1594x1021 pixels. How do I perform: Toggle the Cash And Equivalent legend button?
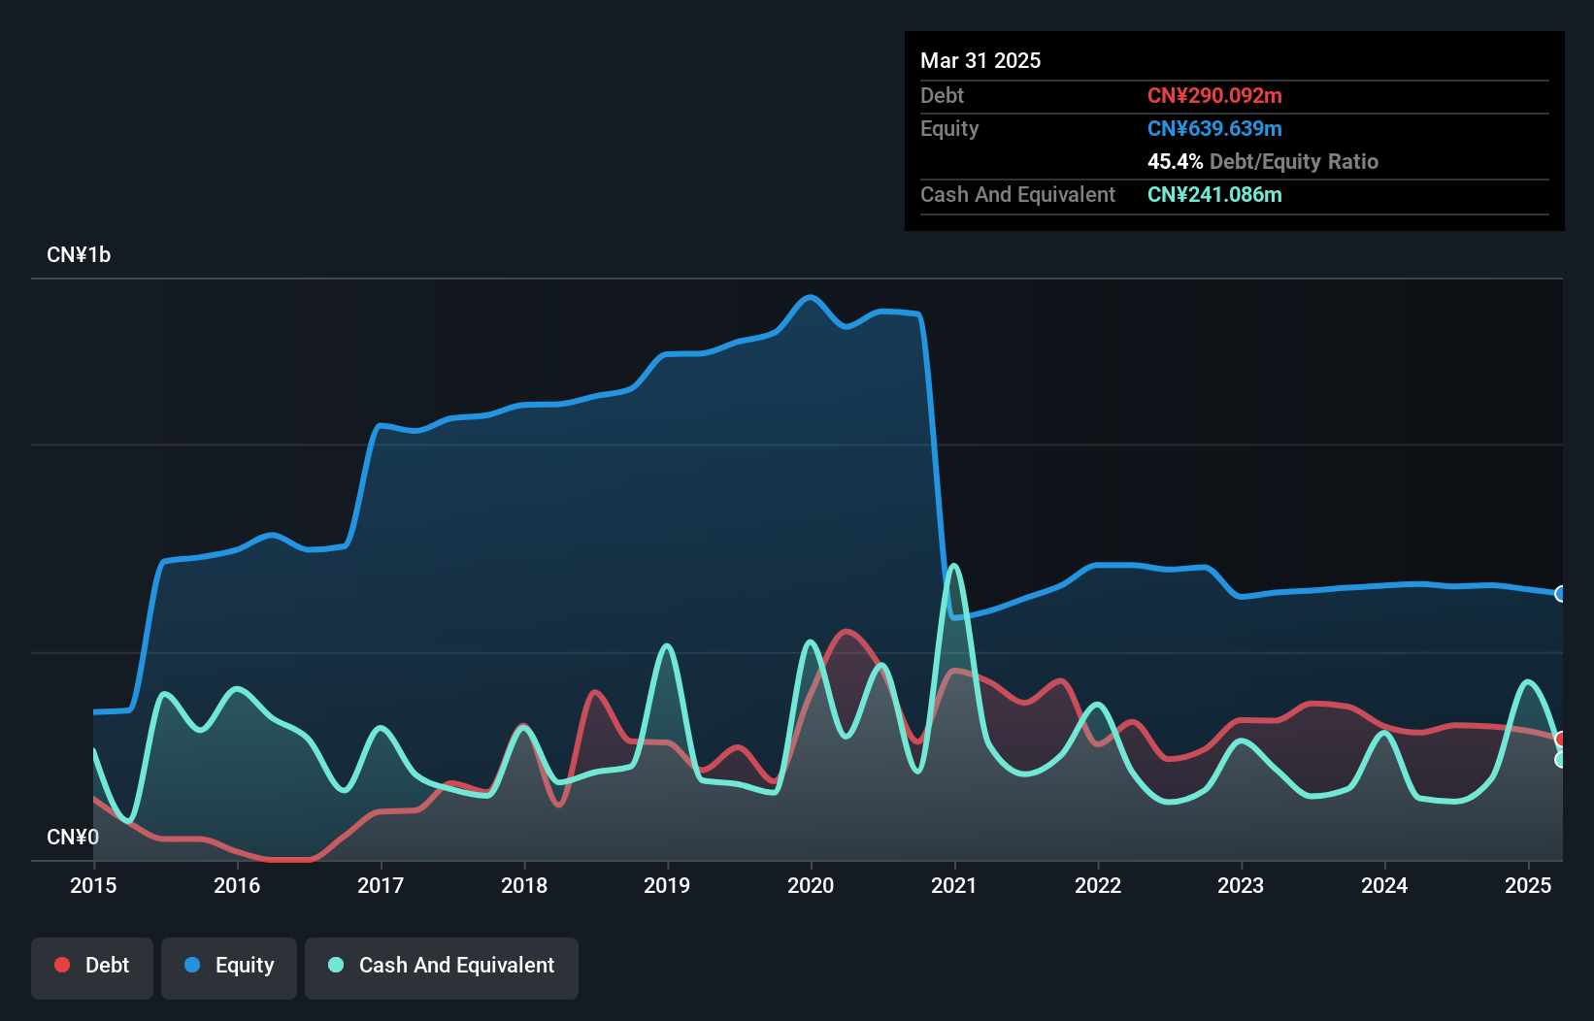coord(442,968)
